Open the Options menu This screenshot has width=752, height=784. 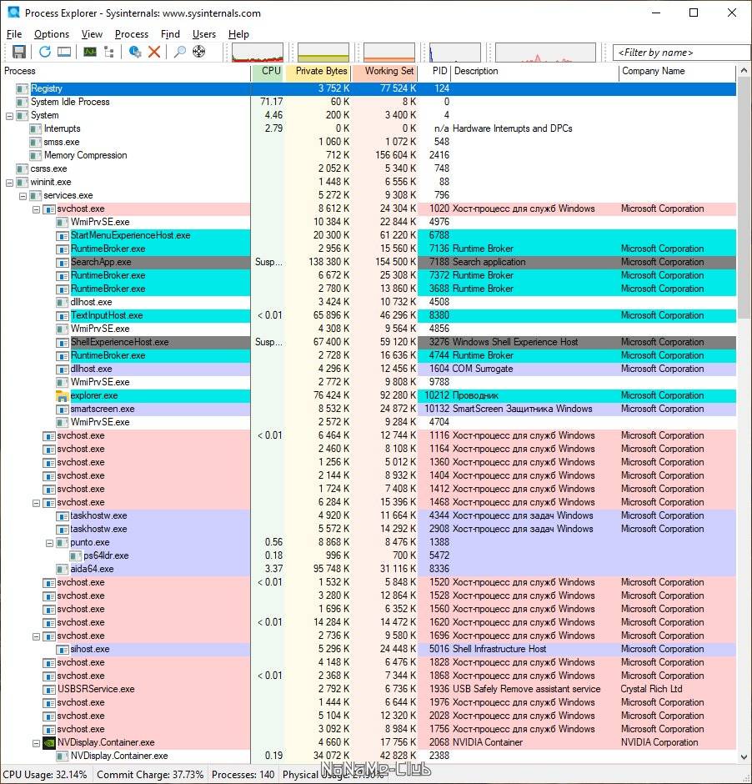pos(52,34)
